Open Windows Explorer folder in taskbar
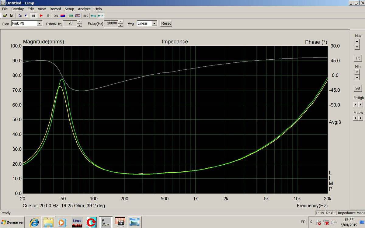Viewport: 365px width, 228px height. tap(48, 222)
